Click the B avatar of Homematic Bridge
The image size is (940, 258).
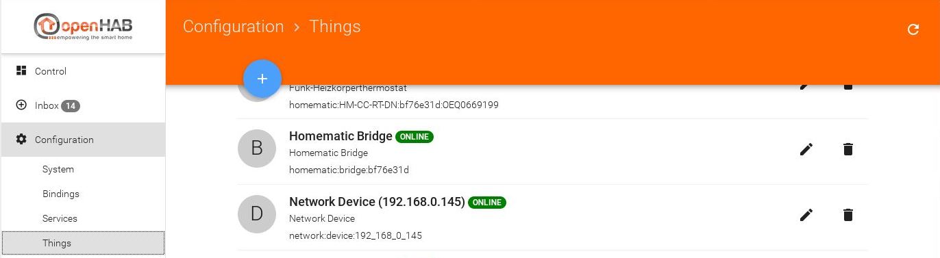(257, 149)
